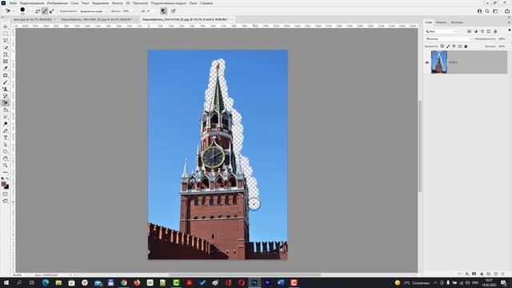This screenshot has height=288, width=512.
Task: Open the Edit Toolbar three-dots menu
Action: click(6, 173)
